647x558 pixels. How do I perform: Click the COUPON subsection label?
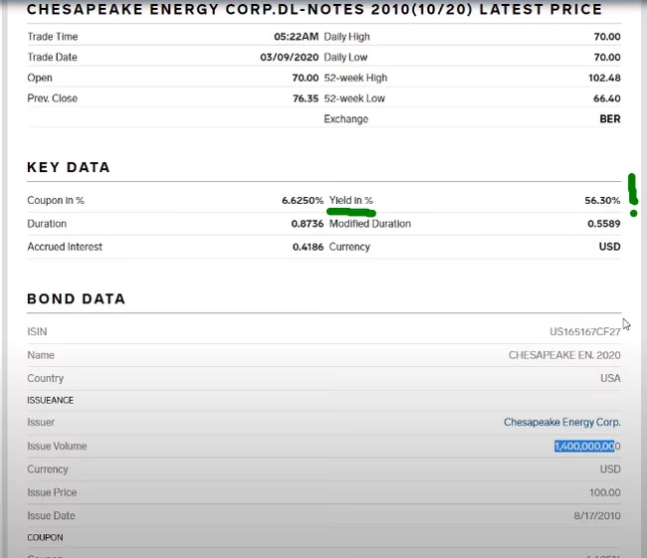click(46, 538)
